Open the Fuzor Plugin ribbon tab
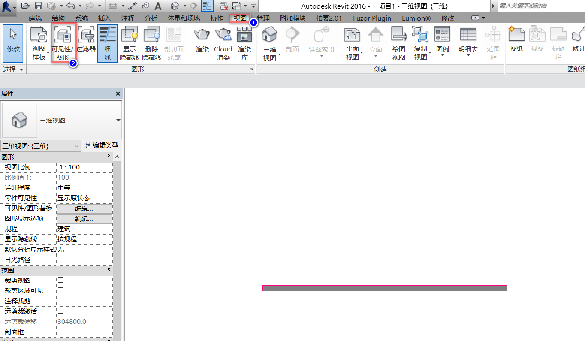585x341 pixels. coord(372,18)
